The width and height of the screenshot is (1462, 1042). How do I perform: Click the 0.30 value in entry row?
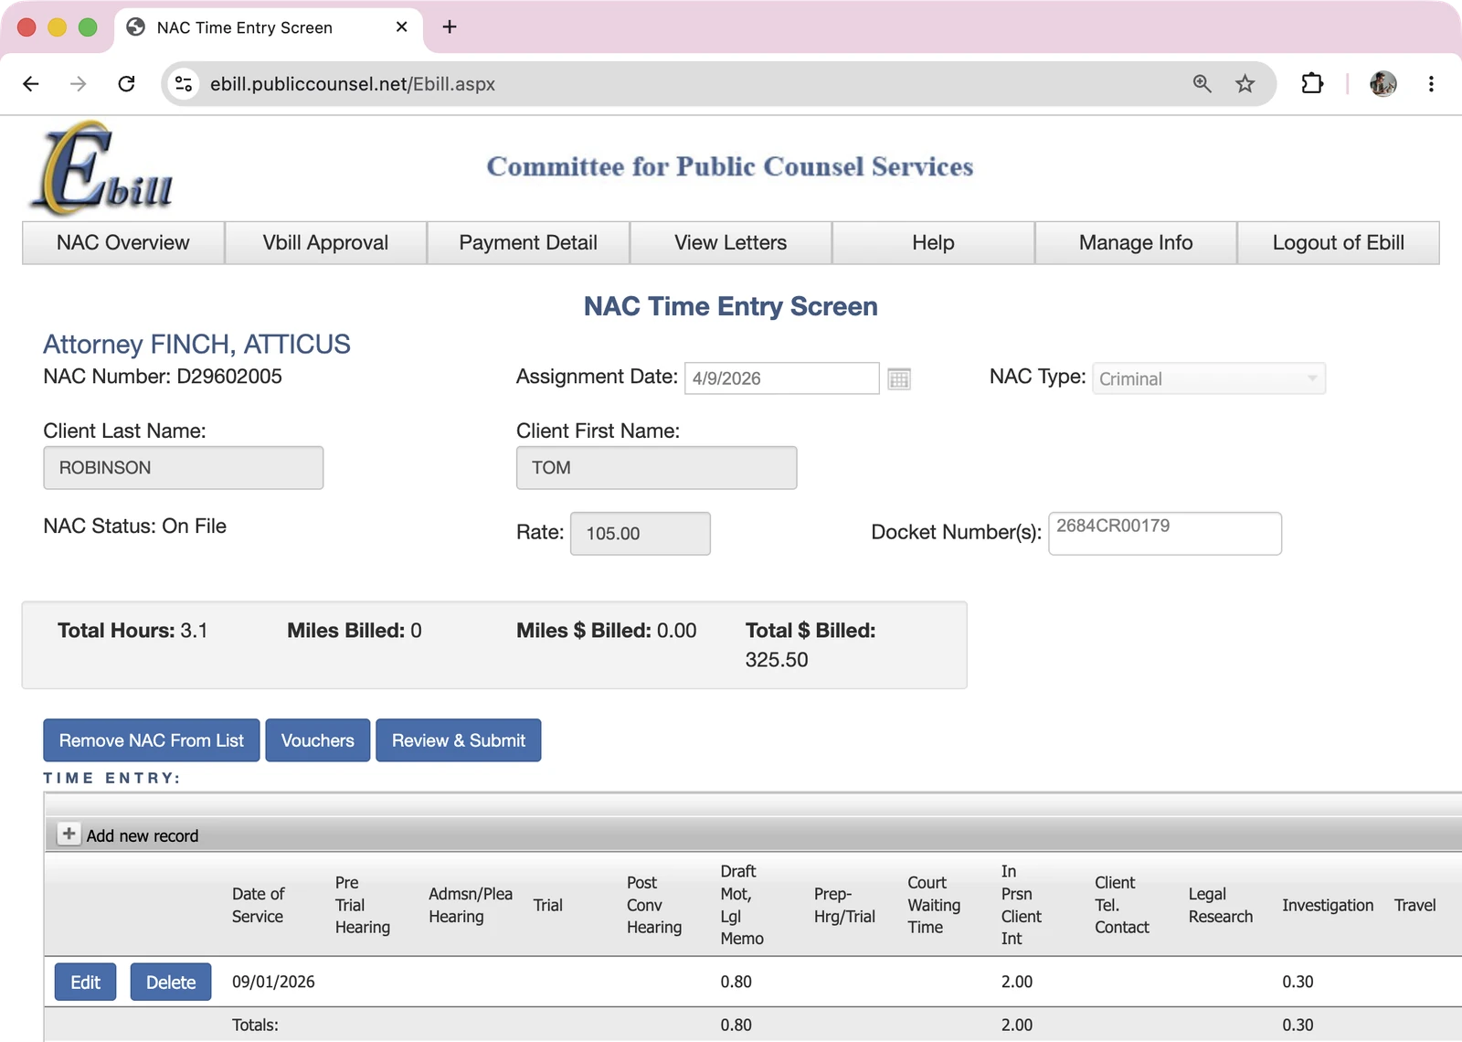(1298, 982)
